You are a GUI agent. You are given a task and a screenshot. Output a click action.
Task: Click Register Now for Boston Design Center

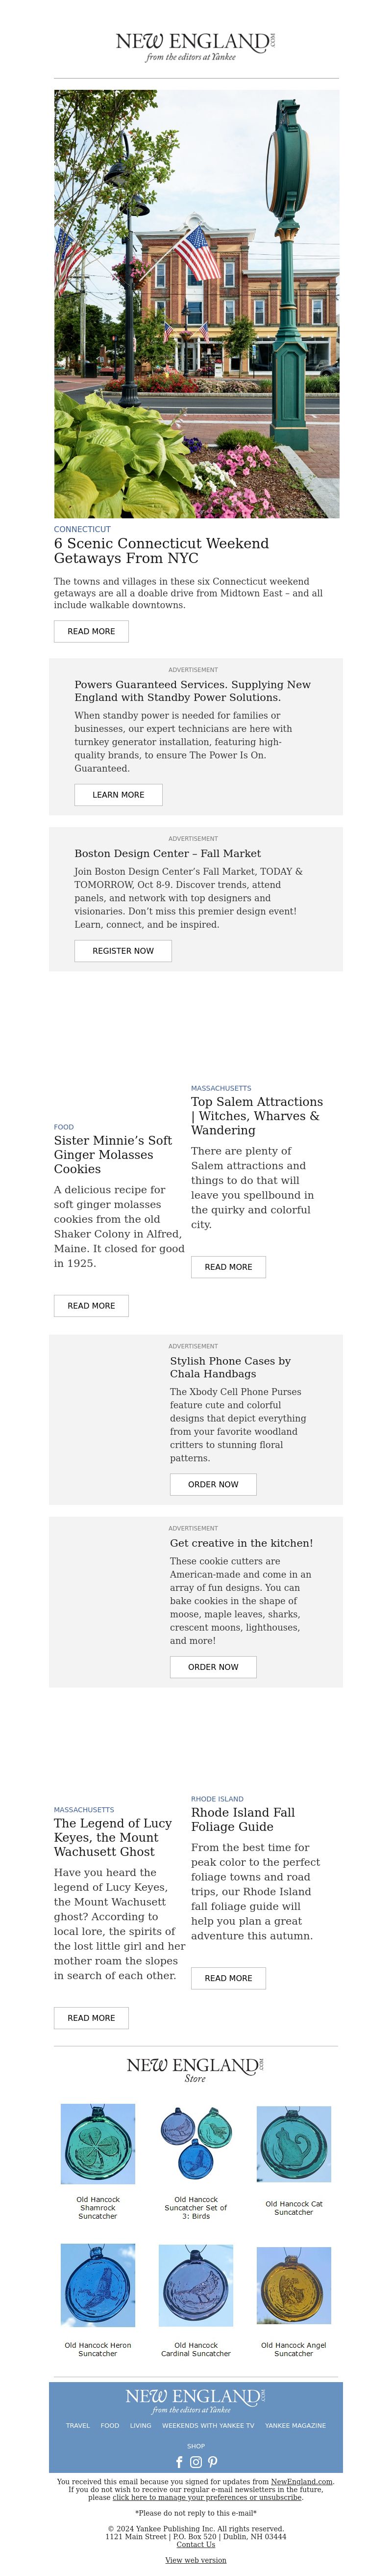[x=122, y=951]
